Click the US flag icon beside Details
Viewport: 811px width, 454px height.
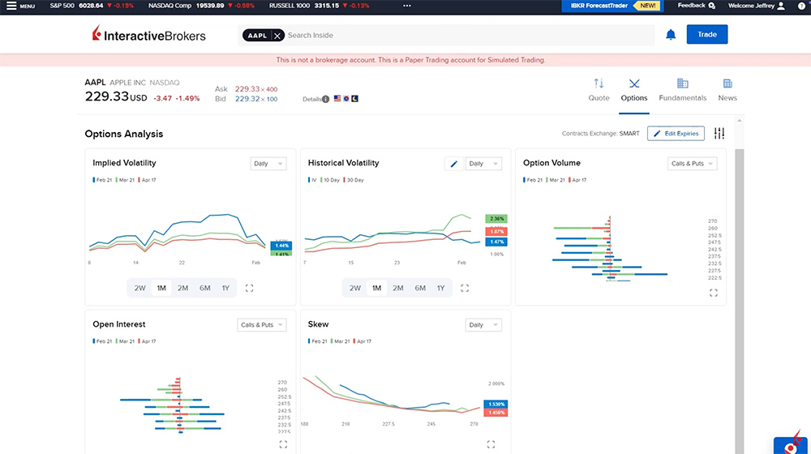pos(337,98)
